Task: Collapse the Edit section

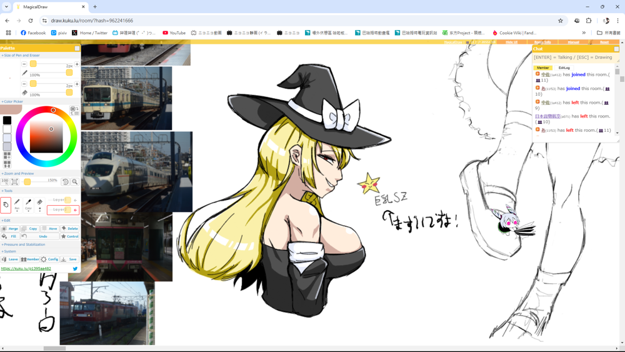Action: pos(6,221)
